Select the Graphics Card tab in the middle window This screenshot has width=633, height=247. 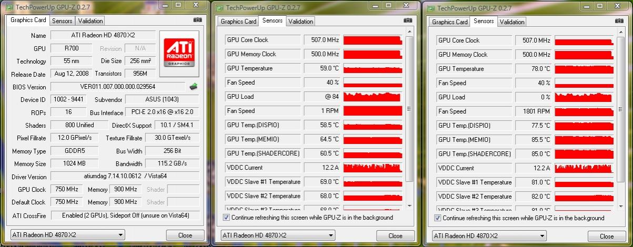[x=238, y=22]
